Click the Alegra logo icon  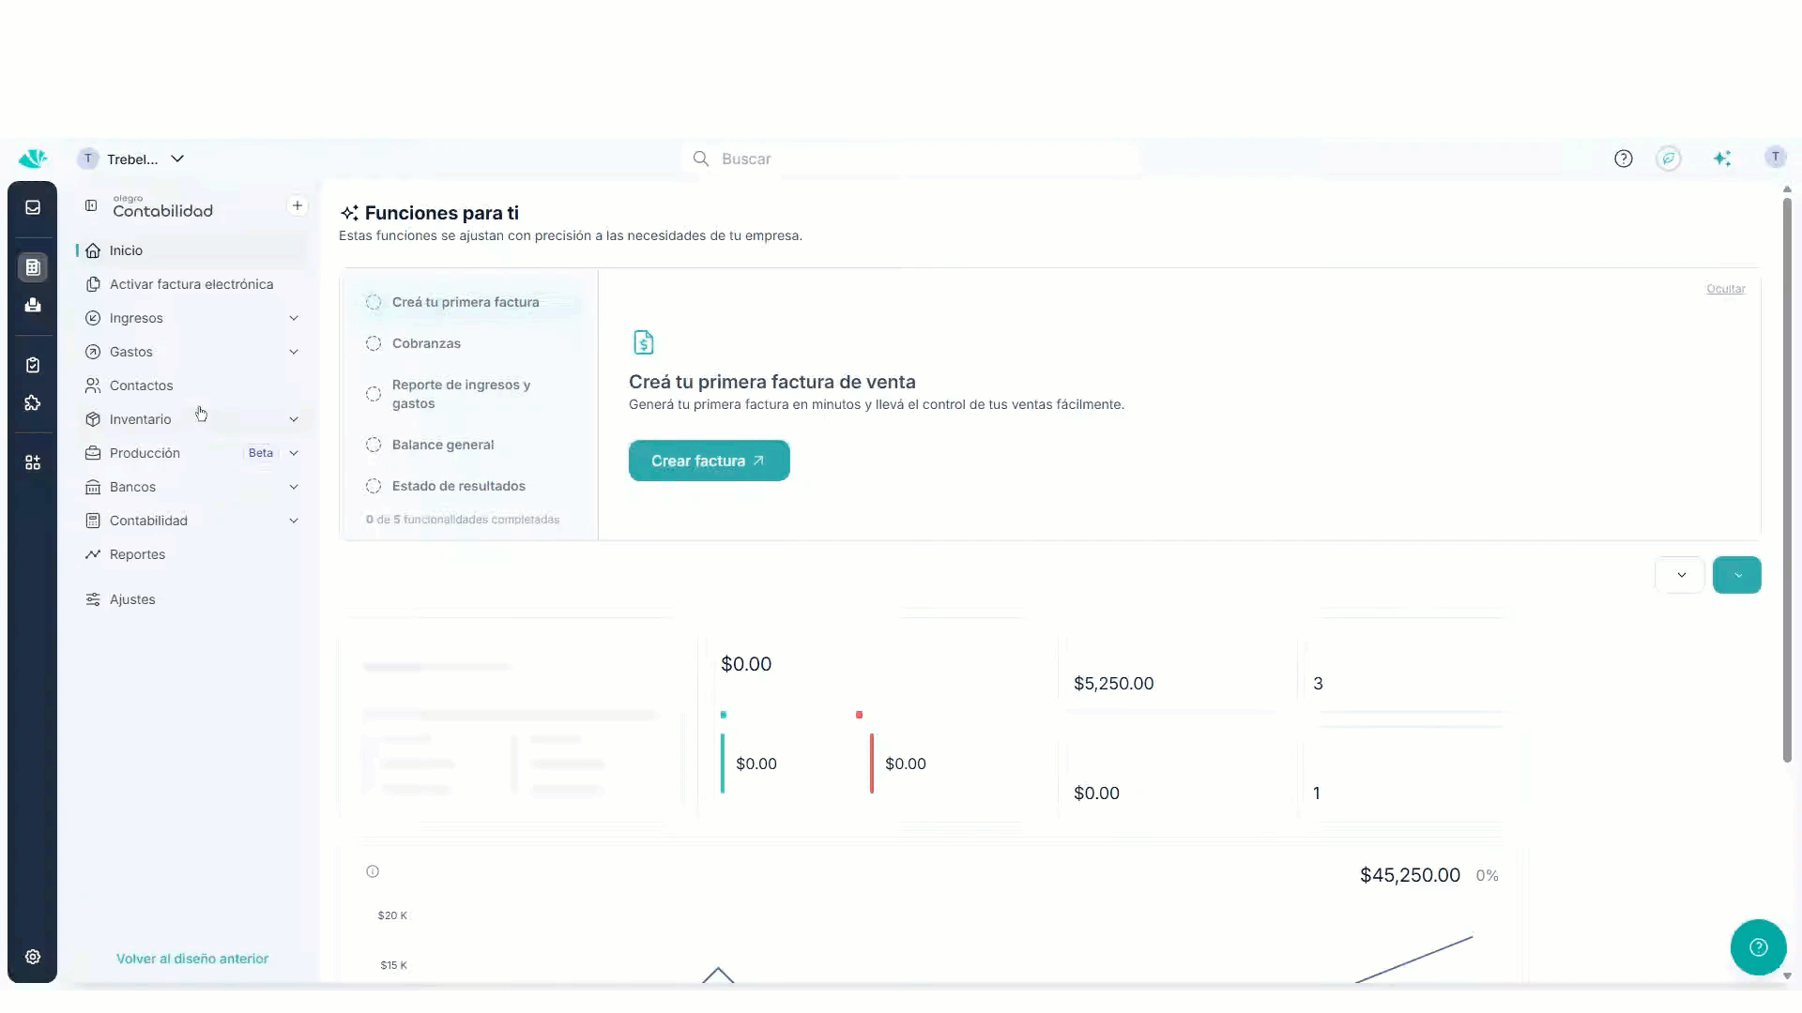[x=33, y=159]
